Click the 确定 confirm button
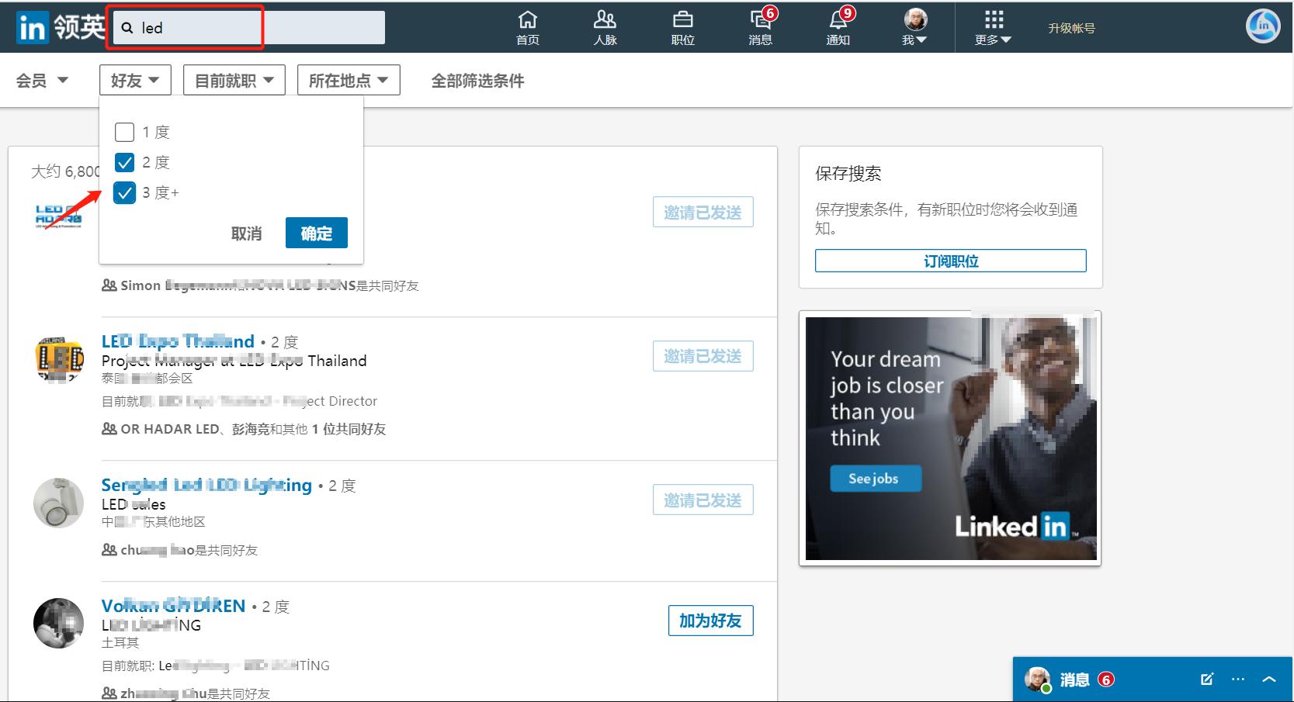This screenshot has height=702, width=1294. pyautogui.click(x=316, y=233)
